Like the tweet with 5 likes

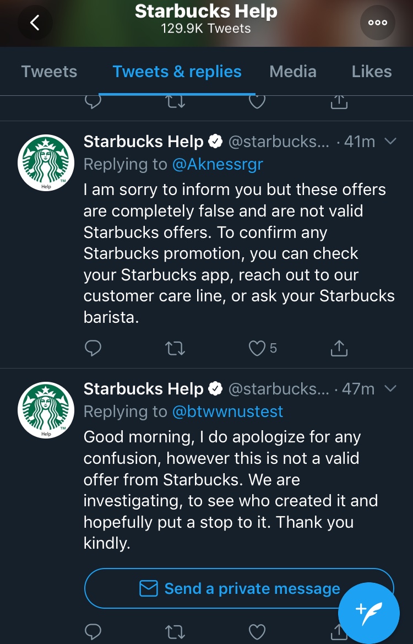[x=258, y=348]
